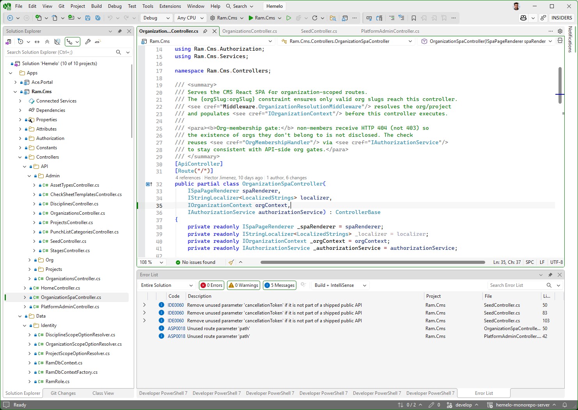Screen dimensions: 578x410
Task: Collapse the Controllers folder
Action: click(x=20, y=157)
